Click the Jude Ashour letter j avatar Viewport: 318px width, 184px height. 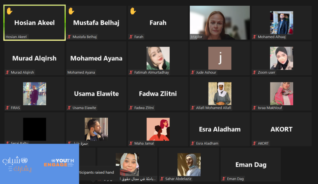click(x=220, y=58)
